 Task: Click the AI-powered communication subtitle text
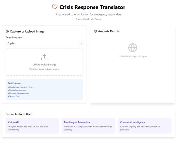click(x=88, y=14)
